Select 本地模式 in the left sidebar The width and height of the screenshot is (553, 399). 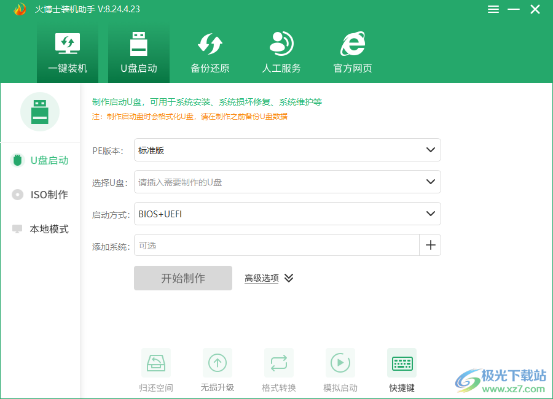coord(40,229)
